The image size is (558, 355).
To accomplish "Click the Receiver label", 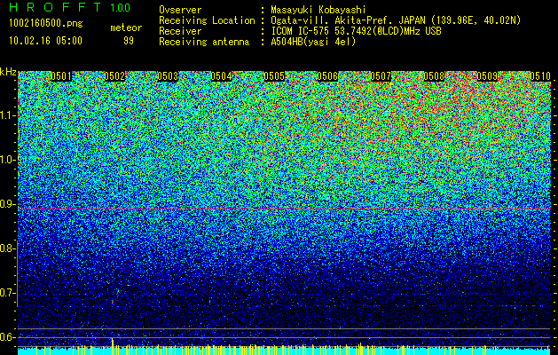I will pos(180,31).
